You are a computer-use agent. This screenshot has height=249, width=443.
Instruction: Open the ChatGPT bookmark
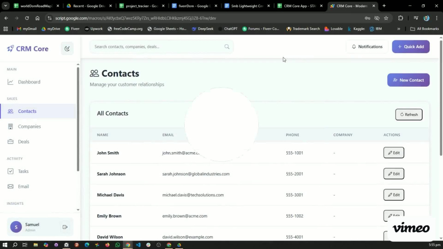[228, 29]
